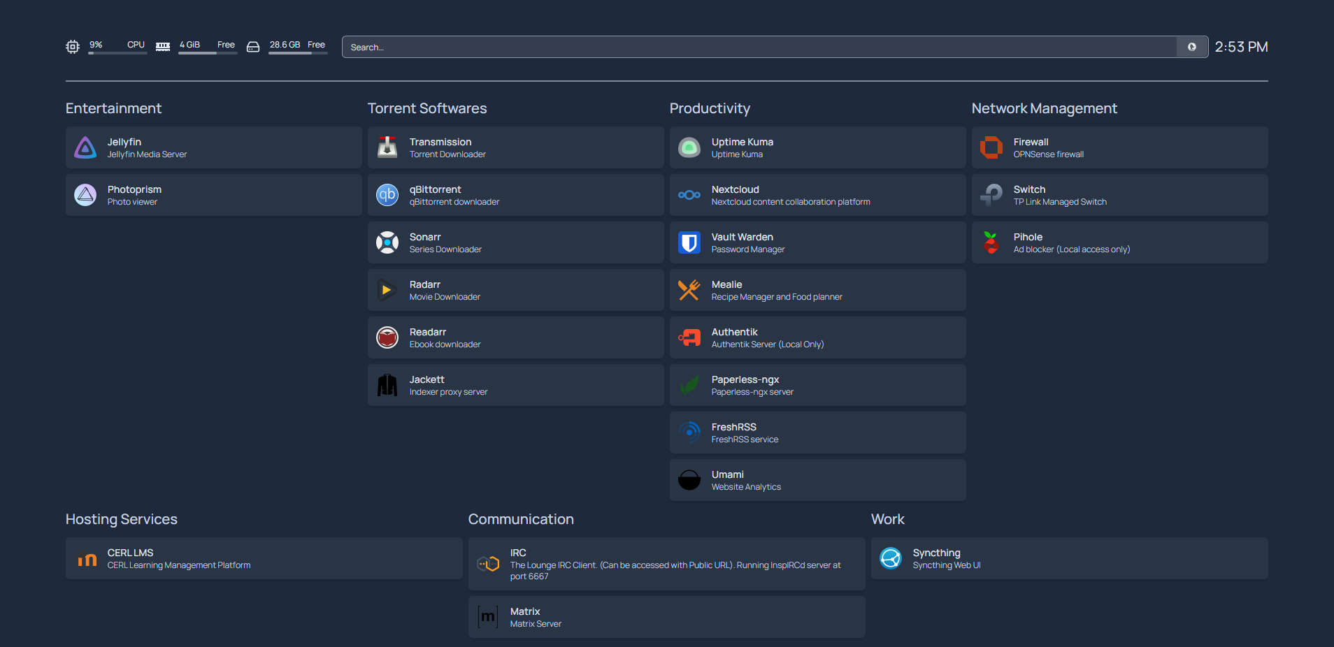The width and height of the screenshot is (1334, 647).
Task: Click the CPU usage progress bar
Action: (x=117, y=53)
